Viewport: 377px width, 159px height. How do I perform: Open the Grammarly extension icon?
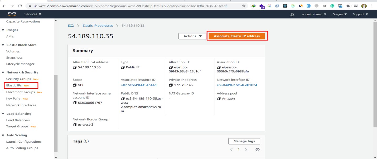[332, 6]
